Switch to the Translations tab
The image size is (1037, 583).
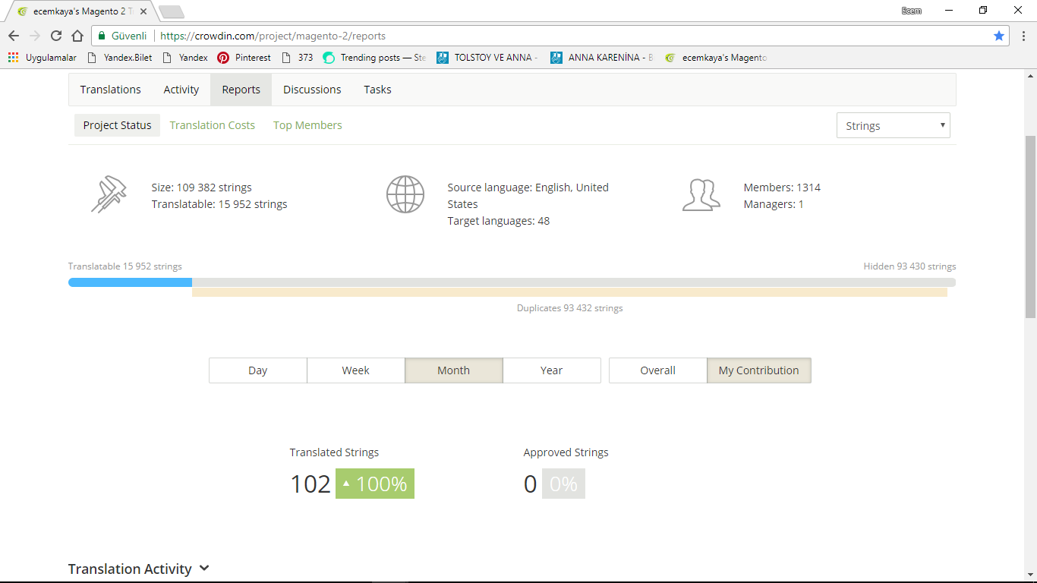[111, 90]
